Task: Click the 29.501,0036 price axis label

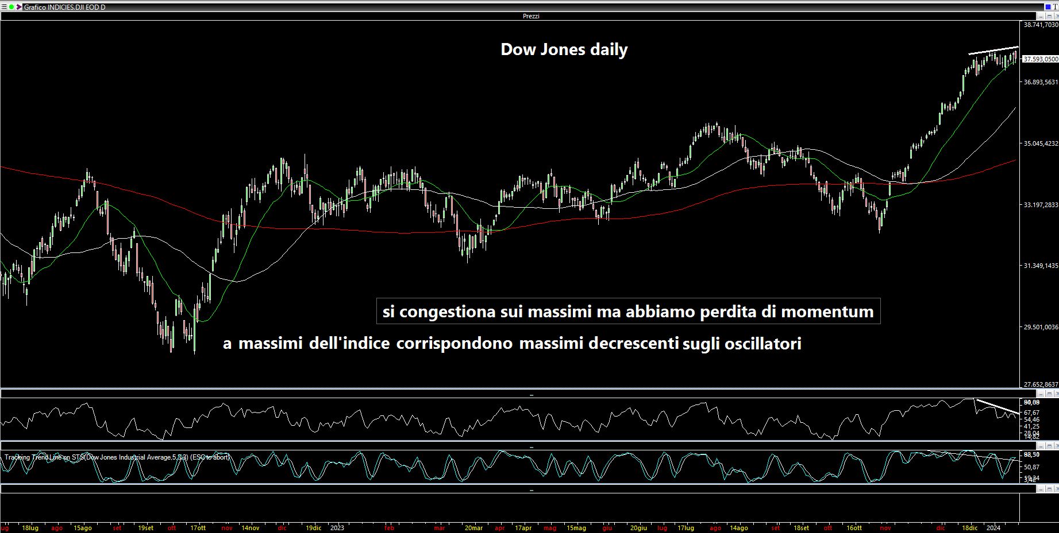Action: click(1041, 327)
